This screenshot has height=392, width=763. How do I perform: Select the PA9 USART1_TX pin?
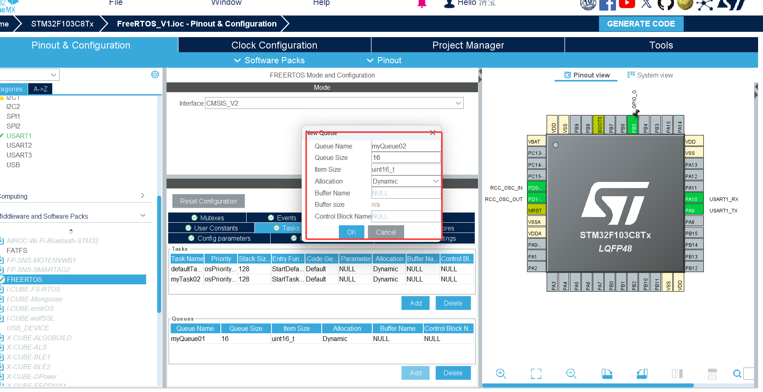[694, 210]
